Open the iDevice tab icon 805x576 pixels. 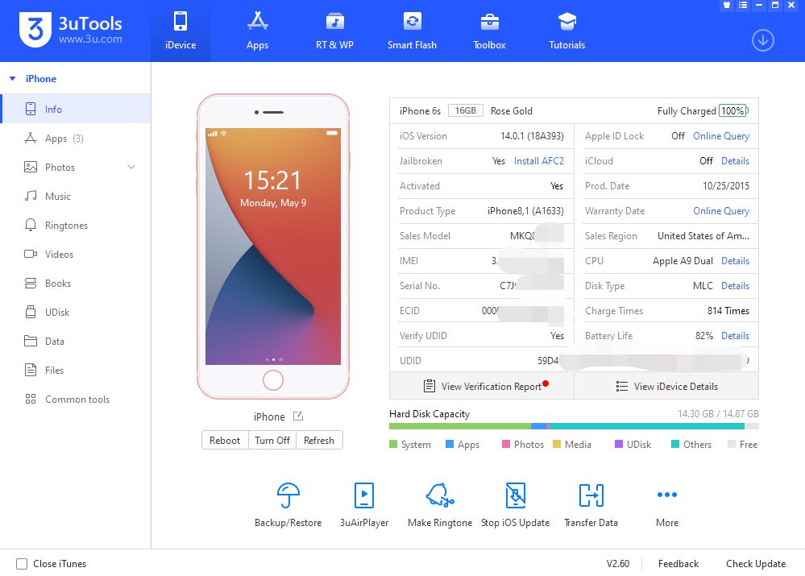181,22
